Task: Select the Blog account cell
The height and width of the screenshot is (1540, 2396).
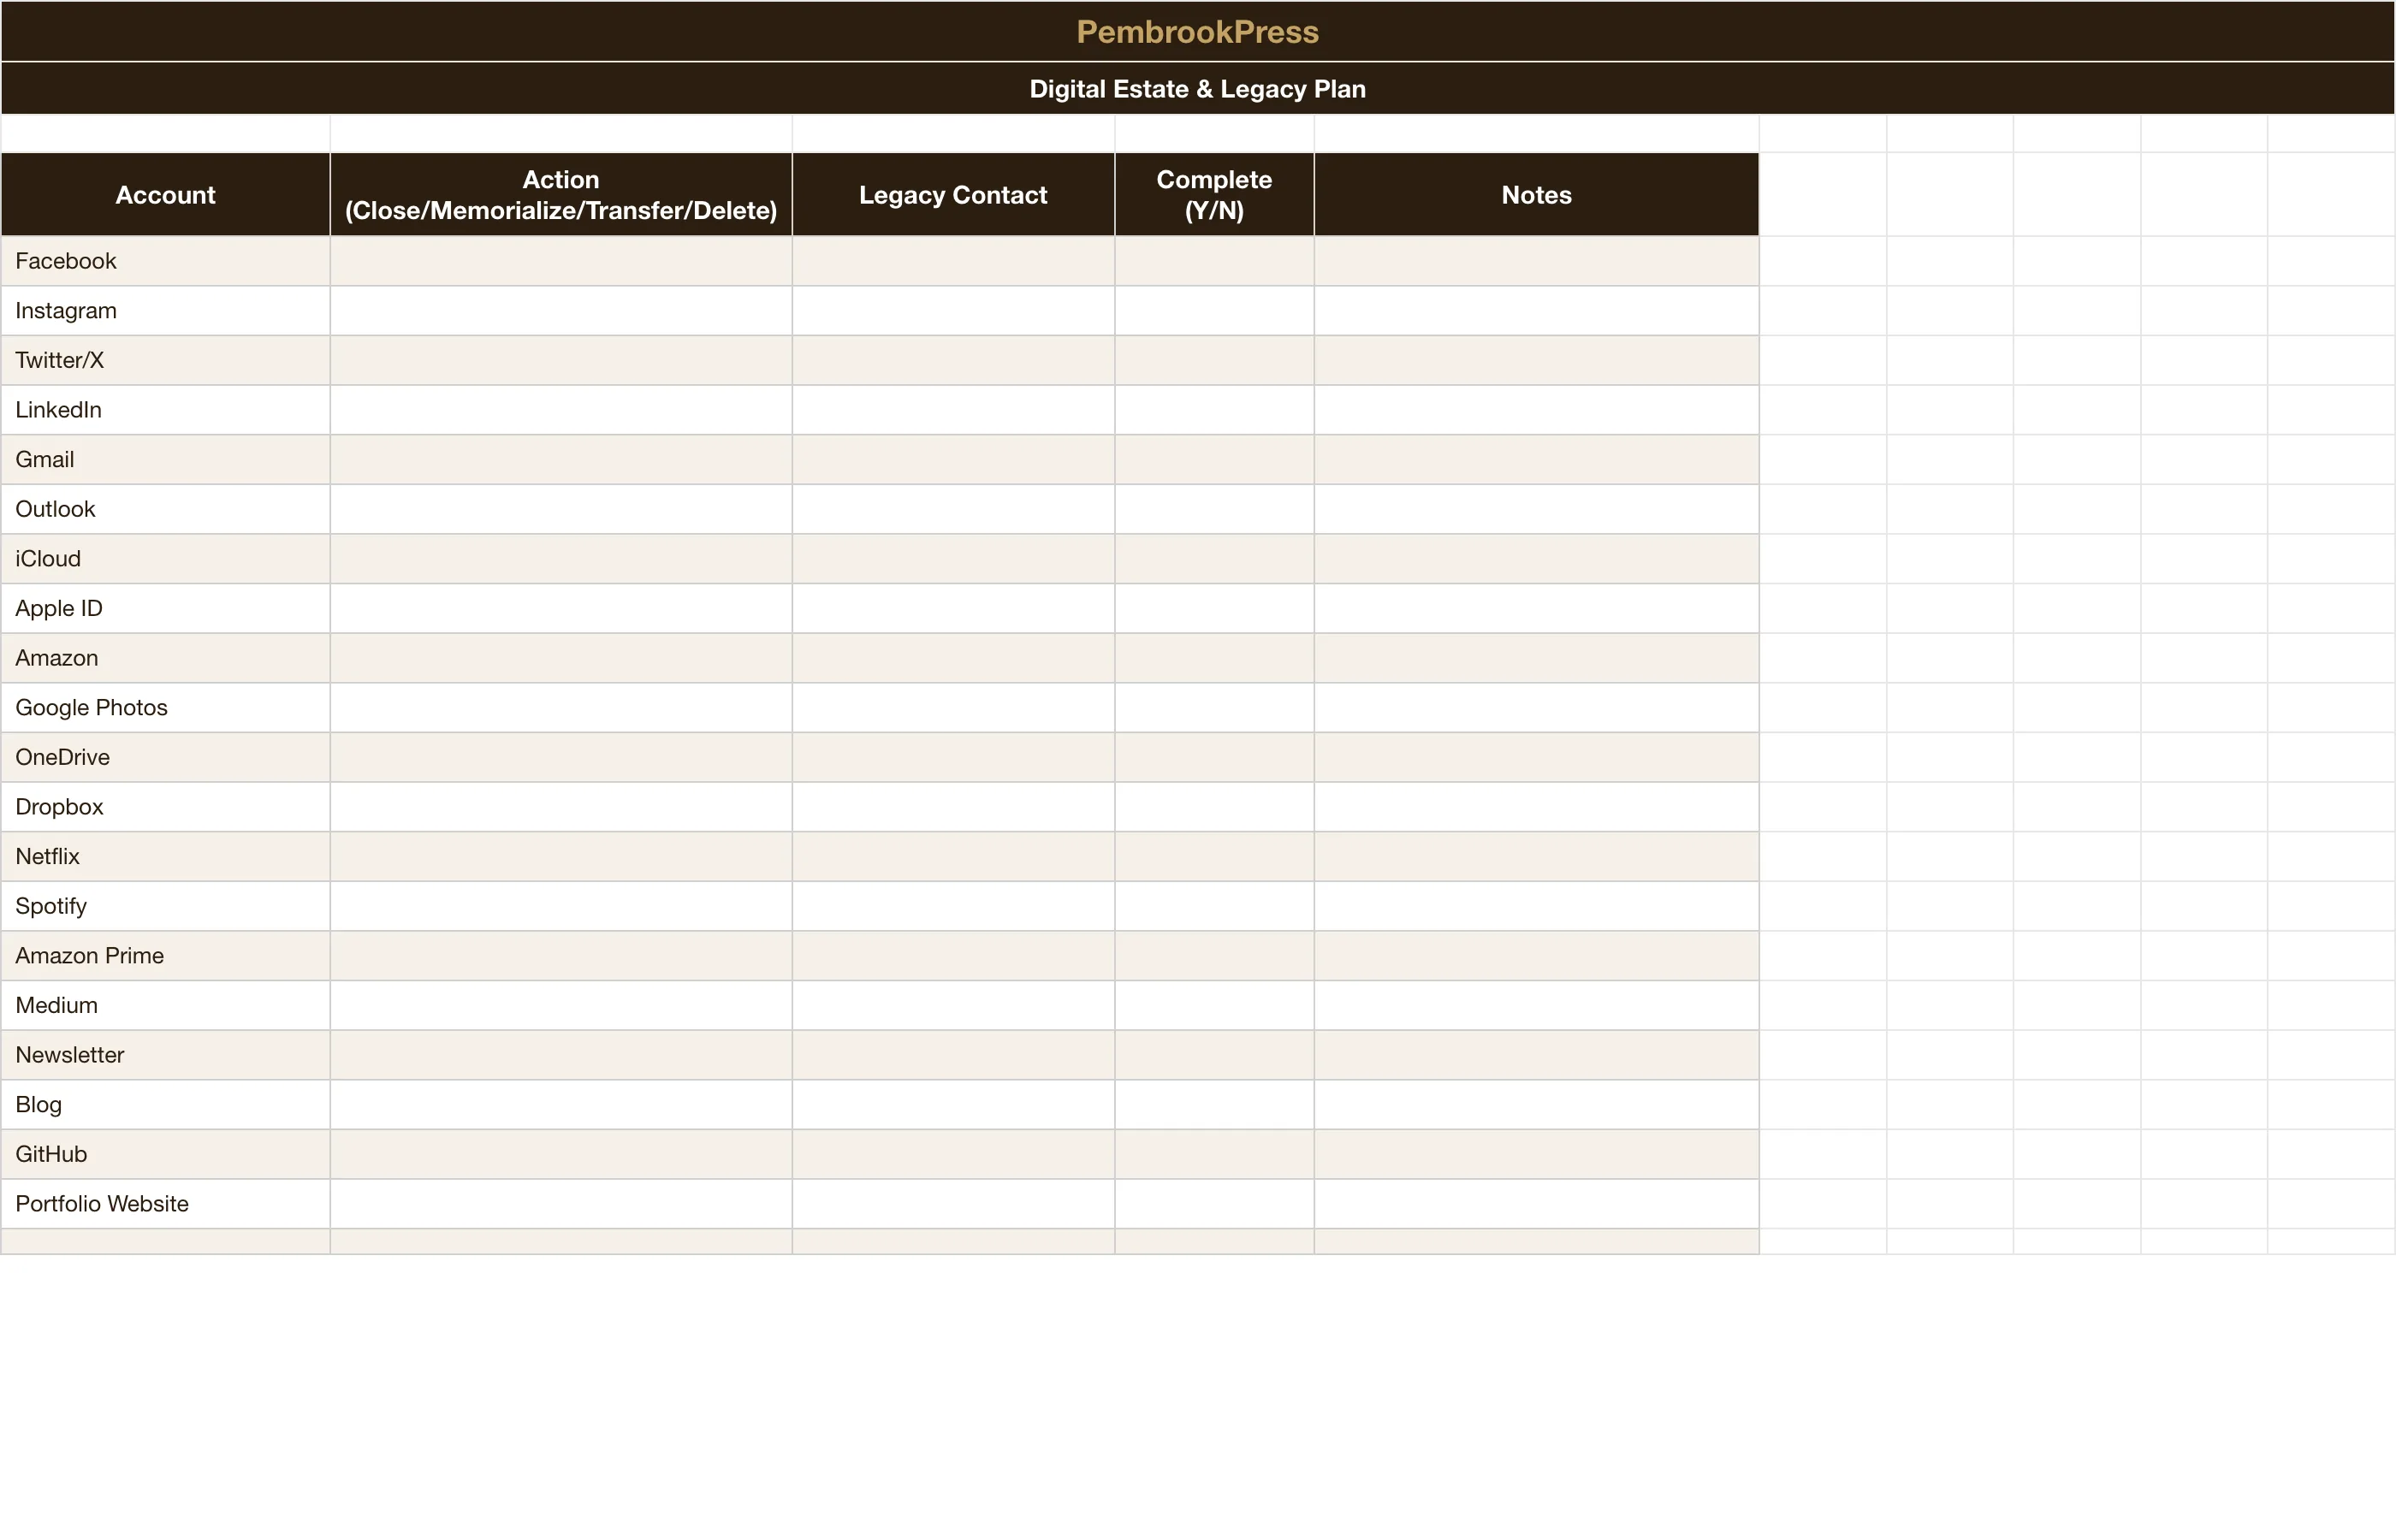Action: 166,1105
